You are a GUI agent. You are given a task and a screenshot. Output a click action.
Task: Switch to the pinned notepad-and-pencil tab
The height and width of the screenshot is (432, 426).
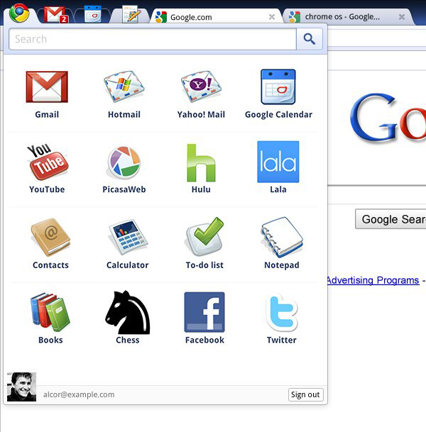pyautogui.click(x=131, y=13)
